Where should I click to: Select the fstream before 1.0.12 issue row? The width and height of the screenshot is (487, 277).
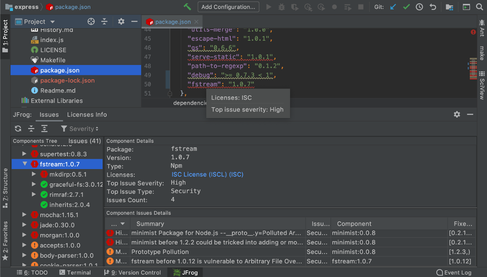pos(290,261)
